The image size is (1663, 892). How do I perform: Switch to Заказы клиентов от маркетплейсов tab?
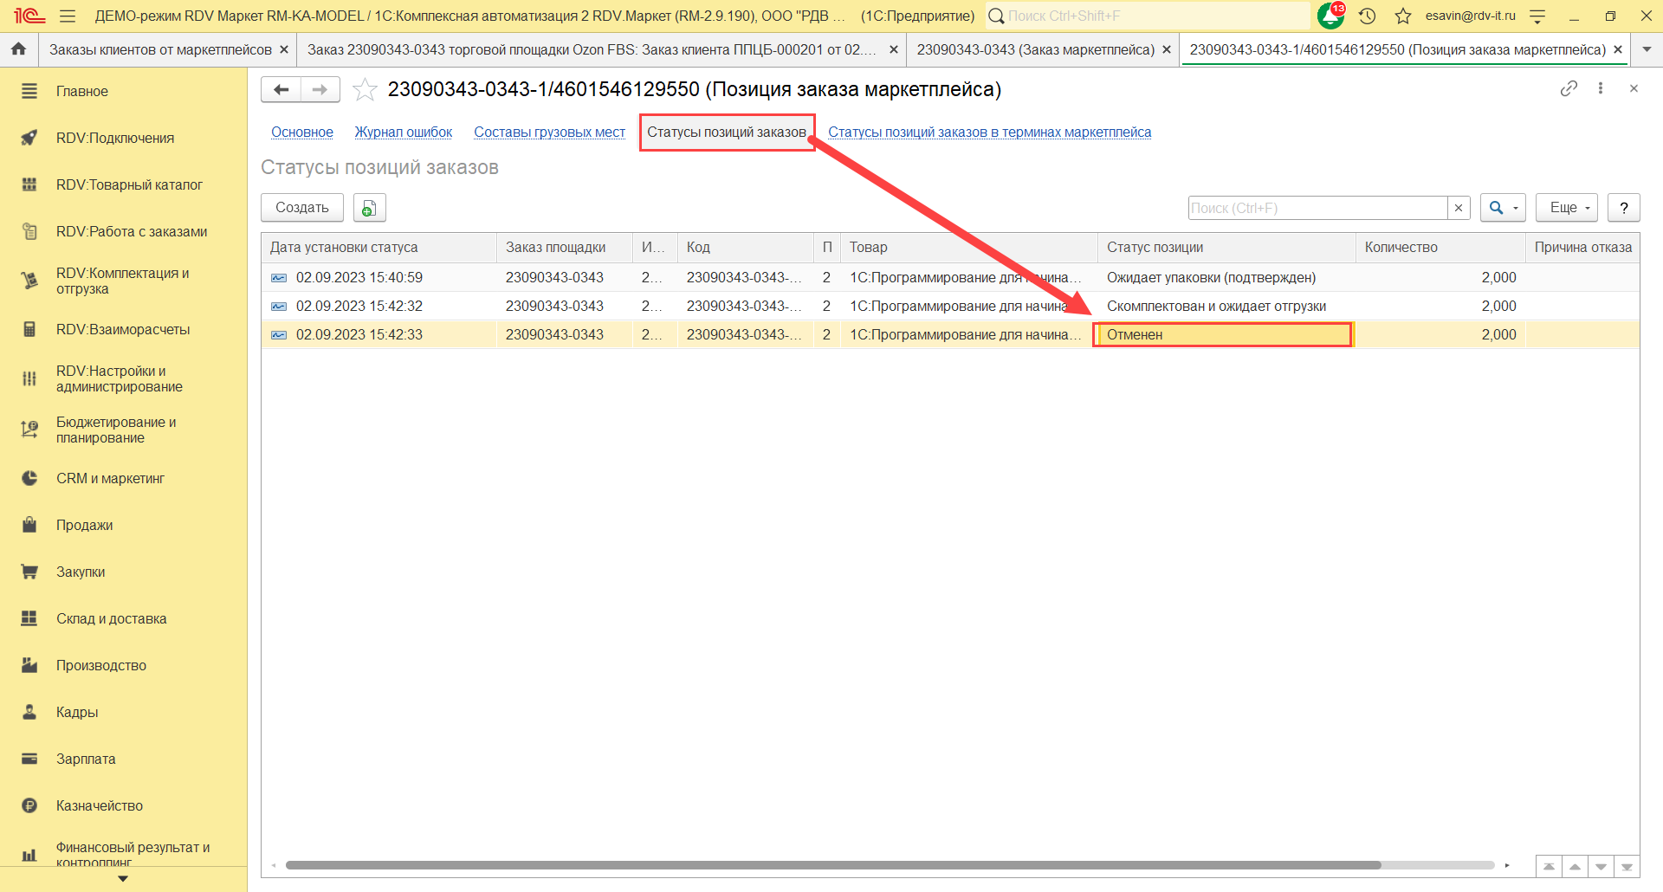tap(160, 49)
